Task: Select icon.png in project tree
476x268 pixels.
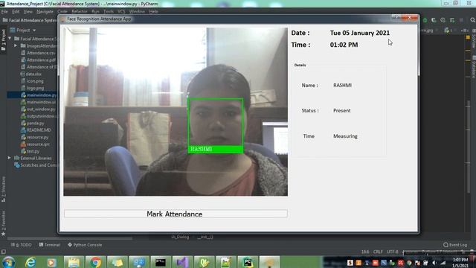Action: (32, 81)
